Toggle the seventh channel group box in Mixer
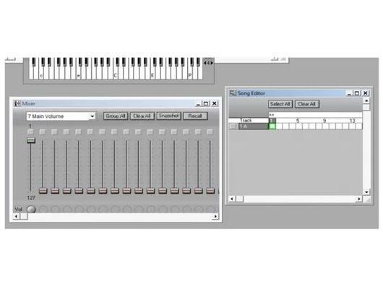This screenshot has height=289, width=383. [x=103, y=132]
